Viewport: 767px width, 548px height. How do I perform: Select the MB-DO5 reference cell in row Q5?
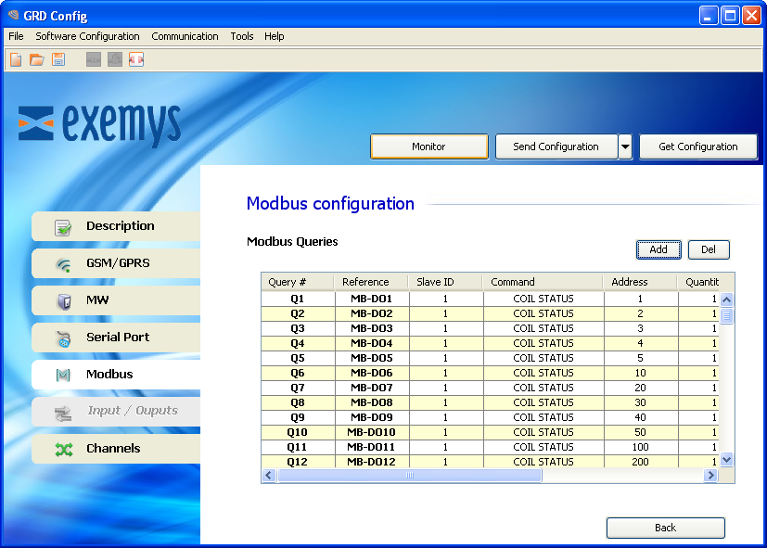click(x=371, y=358)
